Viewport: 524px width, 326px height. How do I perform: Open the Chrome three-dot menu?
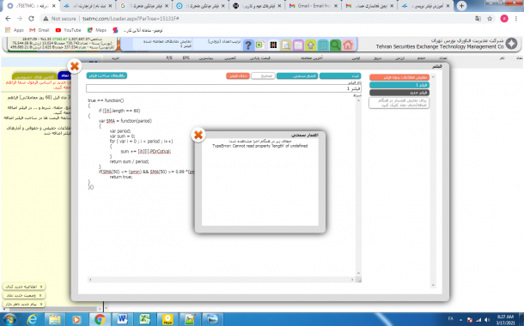click(516, 19)
